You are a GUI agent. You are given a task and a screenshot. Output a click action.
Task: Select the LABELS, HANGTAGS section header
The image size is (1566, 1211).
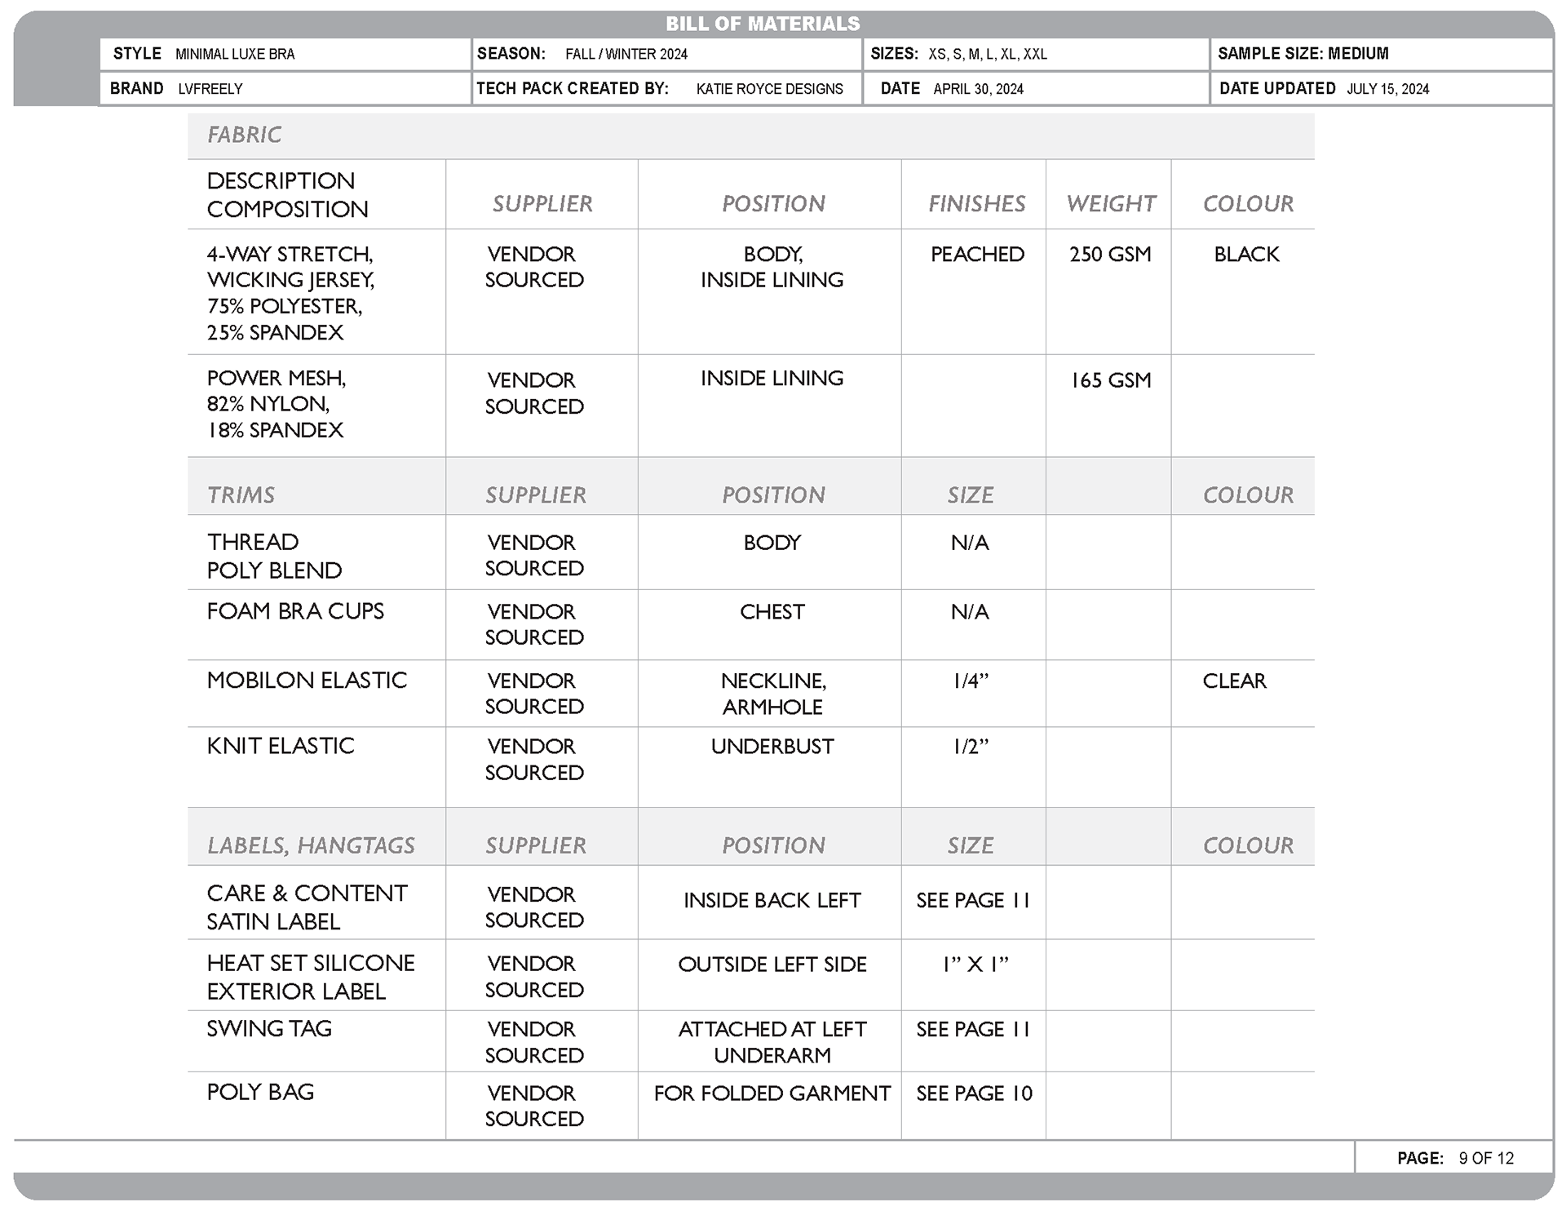pos(311,845)
